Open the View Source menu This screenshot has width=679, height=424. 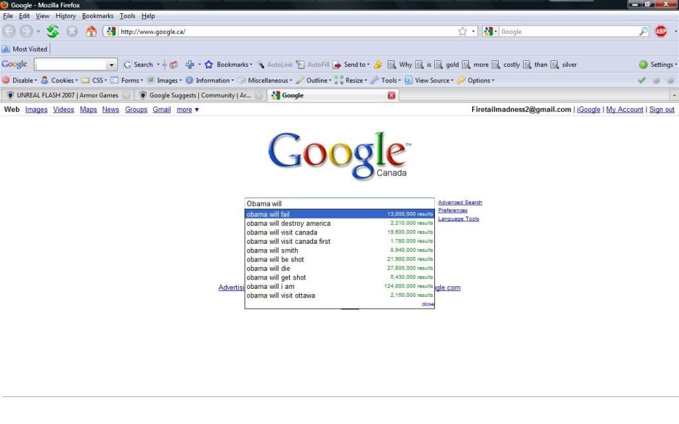[429, 80]
